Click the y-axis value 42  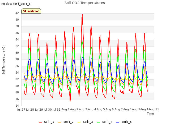[17, 13]
